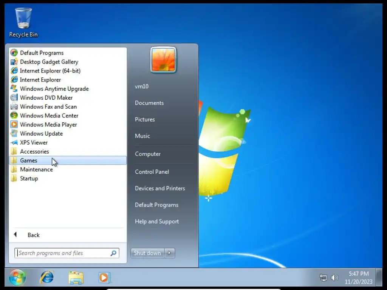387x290 pixels.
Task: Open Devices and Printers
Action: click(160, 188)
